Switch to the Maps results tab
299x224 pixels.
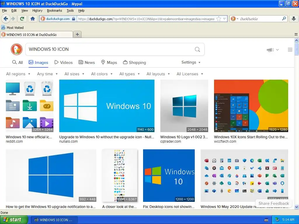tap(109, 62)
